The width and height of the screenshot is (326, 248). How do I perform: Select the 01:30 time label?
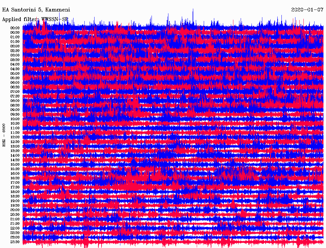[15, 42]
